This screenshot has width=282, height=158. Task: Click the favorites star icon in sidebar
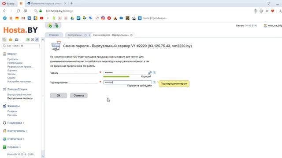click(11, 39)
